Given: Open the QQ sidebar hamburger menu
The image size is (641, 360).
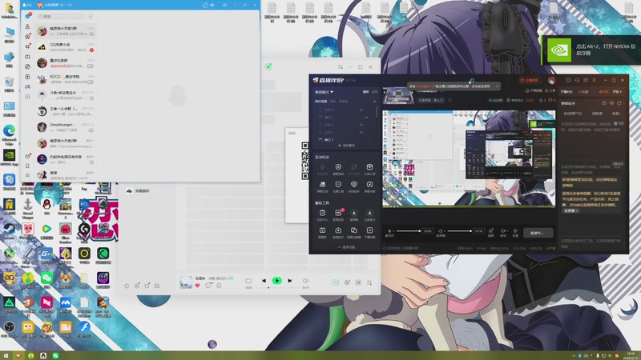Looking at the screenshot, I should click(x=27, y=175).
